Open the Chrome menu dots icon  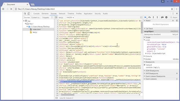(177, 9)
